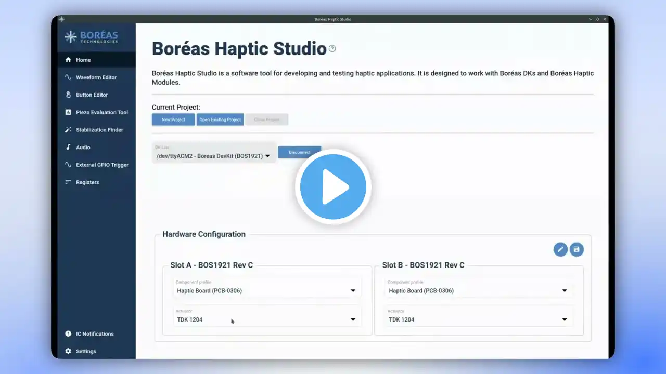Click Open Existing Project
The width and height of the screenshot is (666, 374).
tap(220, 119)
